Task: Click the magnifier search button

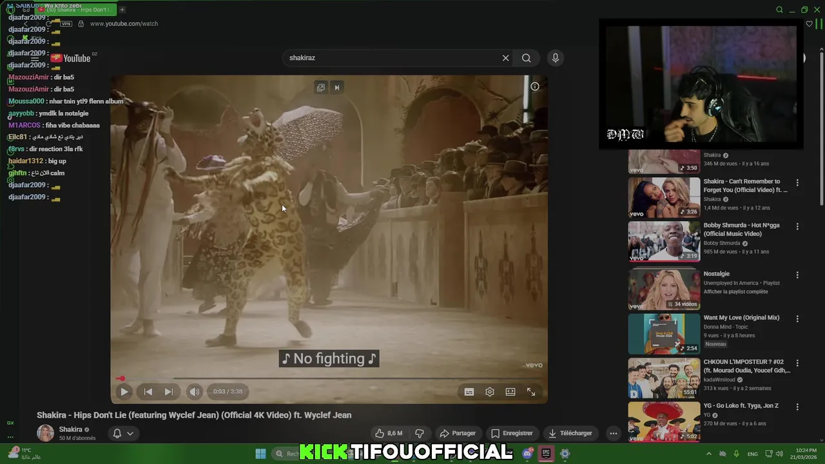Action: pos(527,58)
